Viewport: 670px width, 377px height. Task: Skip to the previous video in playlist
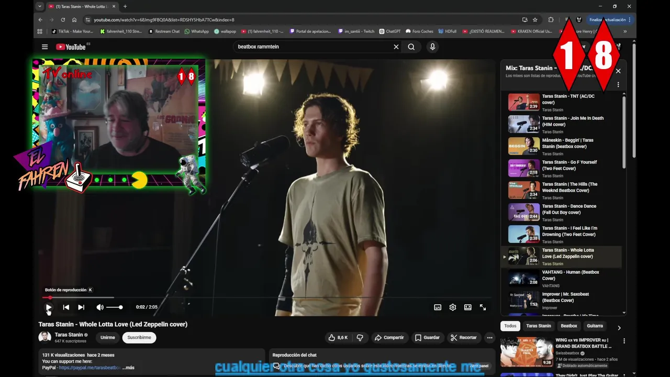(x=66, y=307)
